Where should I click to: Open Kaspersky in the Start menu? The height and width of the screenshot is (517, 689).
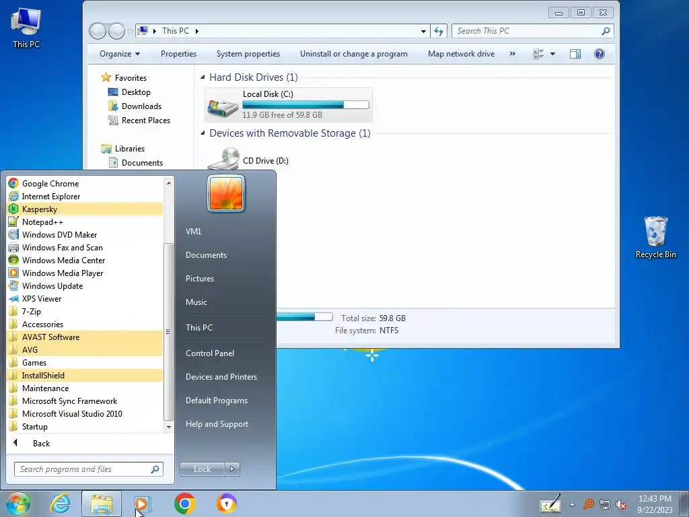coord(85,209)
